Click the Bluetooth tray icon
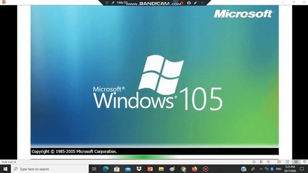 pyautogui.click(x=272, y=169)
